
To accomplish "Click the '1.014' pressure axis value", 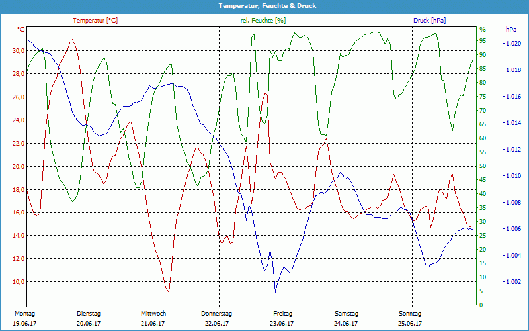I will pyautogui.click(x=513, y=123).
